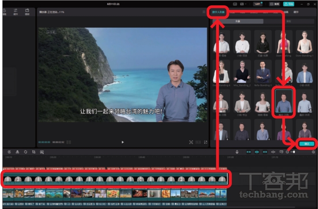Select the digital human clip on timeline

(115, 179)
